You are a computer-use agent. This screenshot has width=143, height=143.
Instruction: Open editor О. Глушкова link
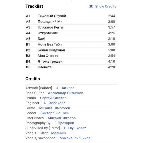tap(74, 128)
